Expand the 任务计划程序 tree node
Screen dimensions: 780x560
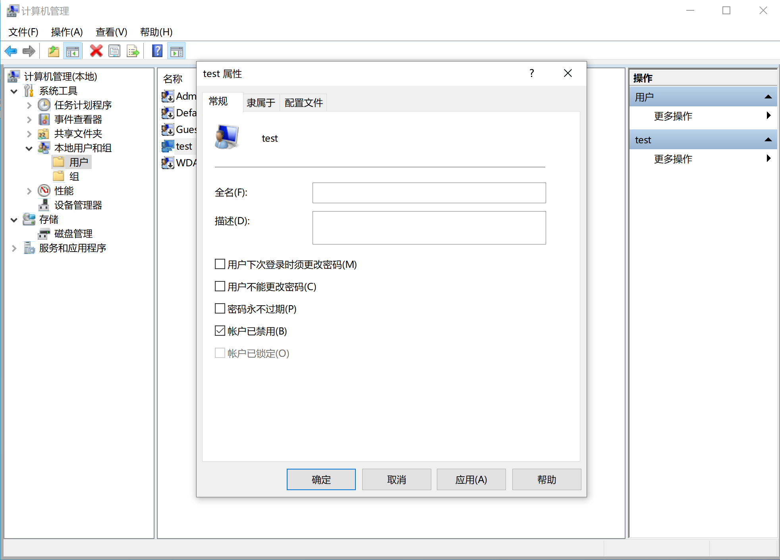point(29,106)
